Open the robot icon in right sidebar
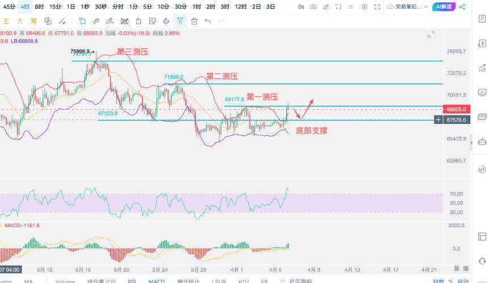488x283 pixels. (x=482, y=142)
